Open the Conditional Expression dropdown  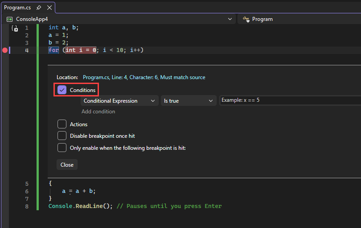click(x=119, y=101)
